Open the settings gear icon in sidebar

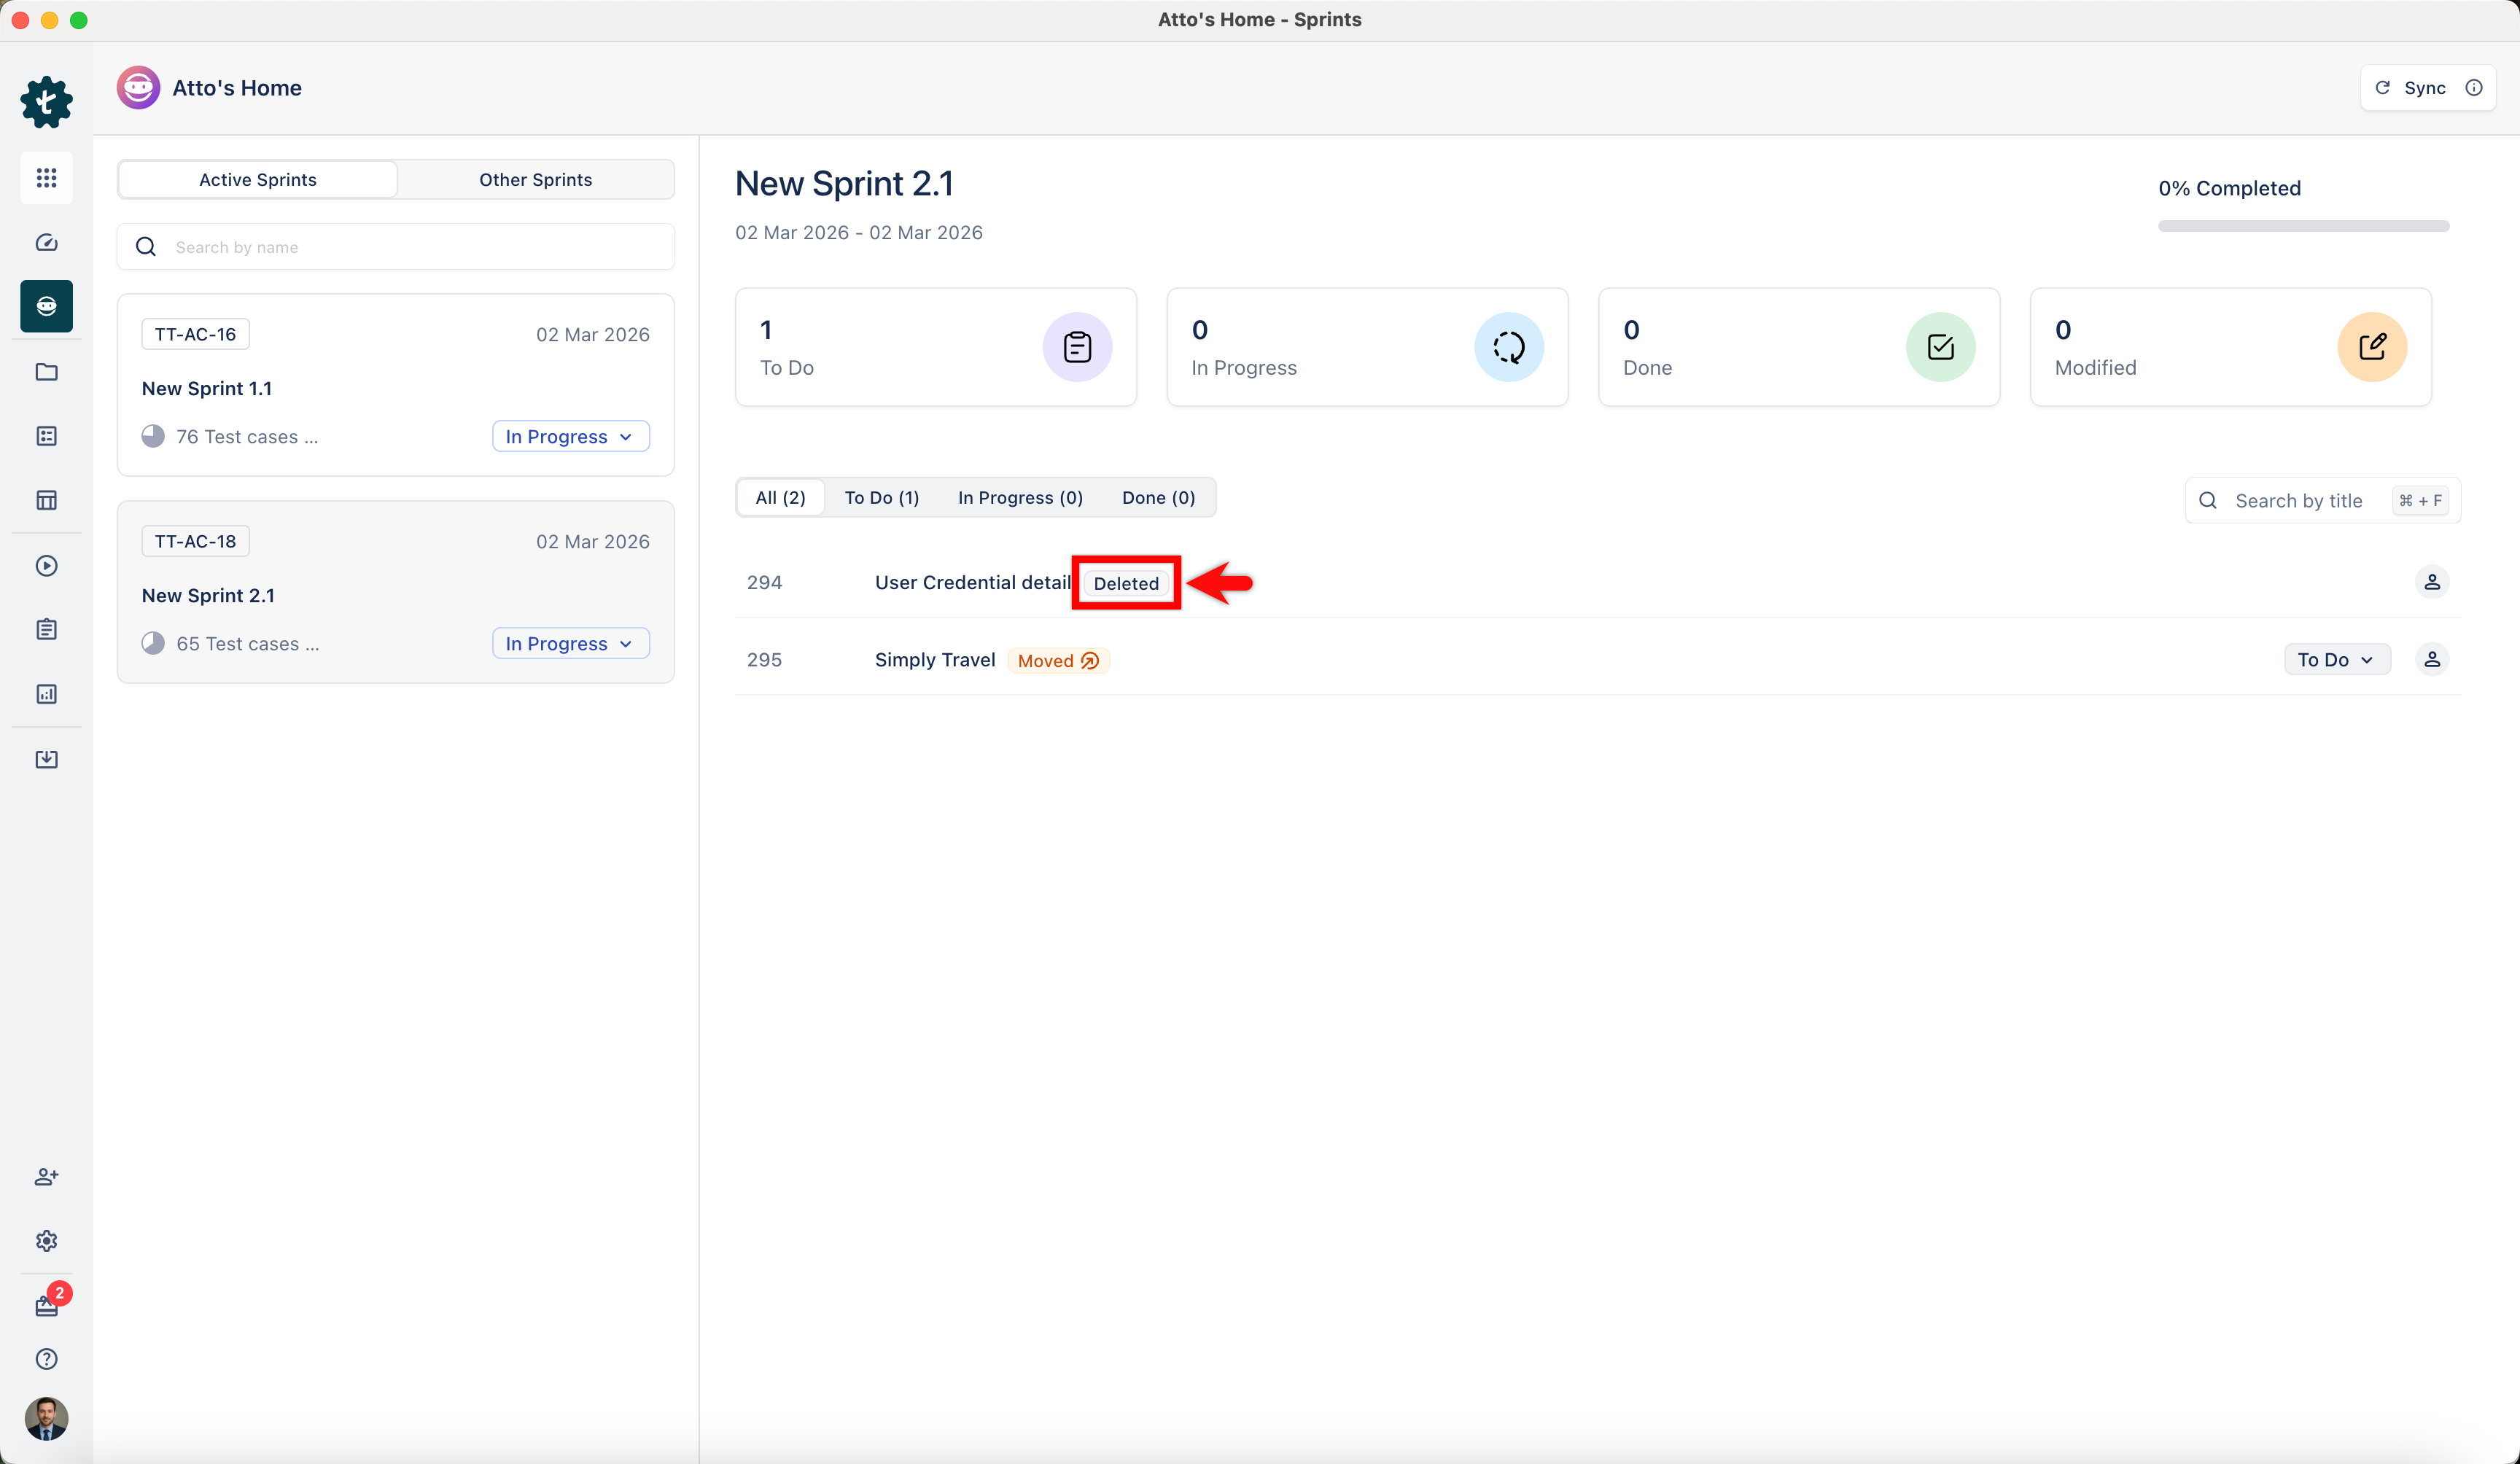46,1241
